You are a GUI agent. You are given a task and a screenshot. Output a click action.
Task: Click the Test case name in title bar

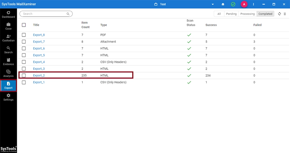coord(163,4)
